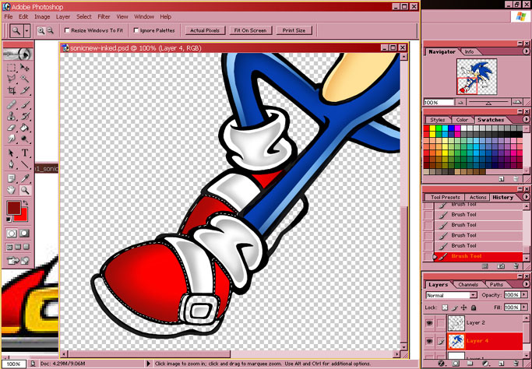Toggle lock position

(x=463, y=307)
